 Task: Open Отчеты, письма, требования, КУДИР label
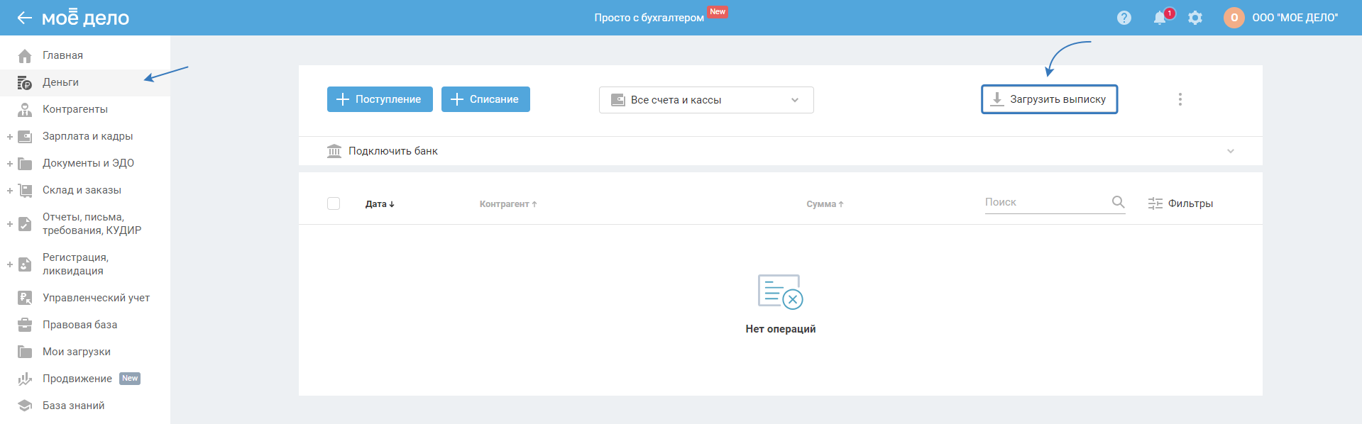[x=92, y=224]
